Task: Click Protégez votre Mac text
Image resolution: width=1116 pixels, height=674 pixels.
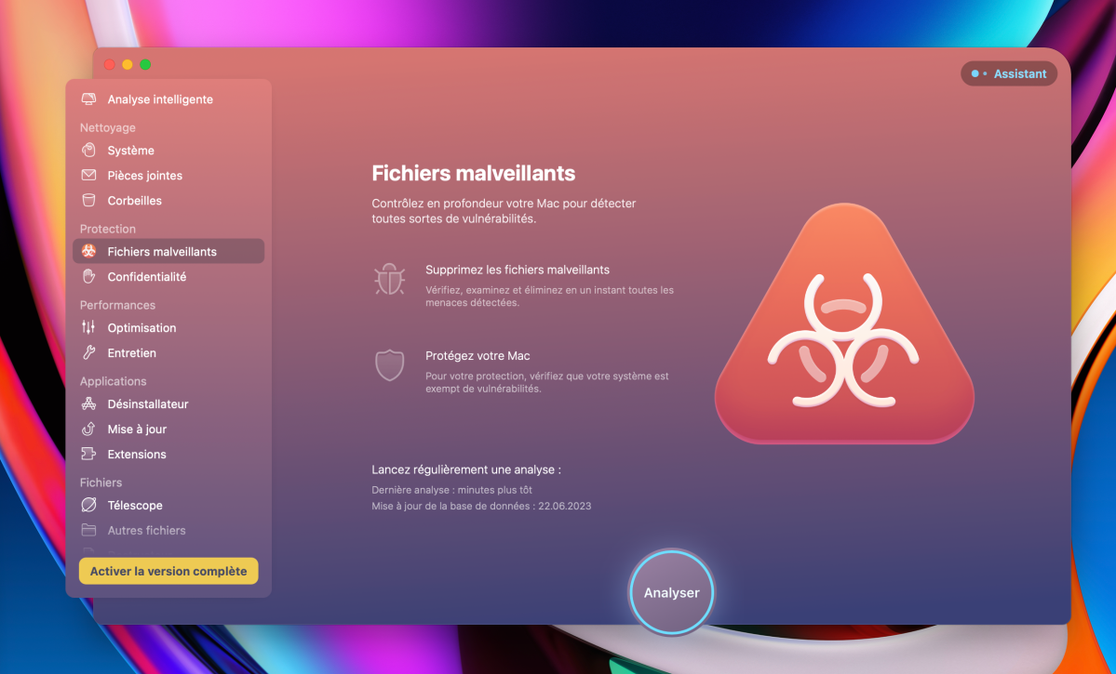Action: pos(477,355)
